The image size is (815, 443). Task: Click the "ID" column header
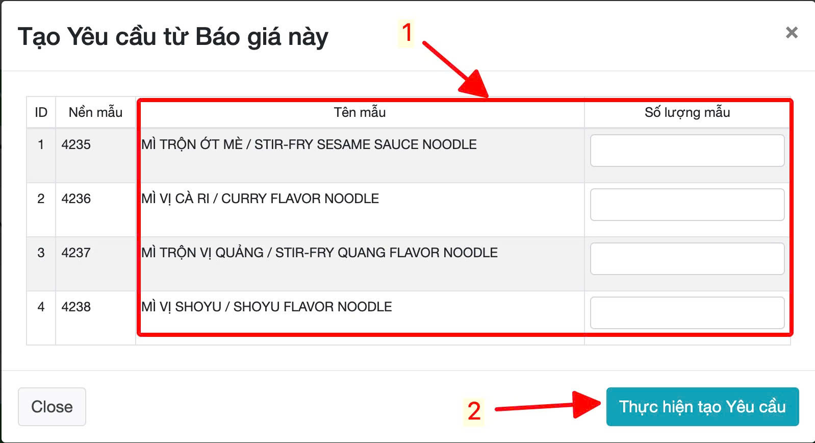(41, 112)
